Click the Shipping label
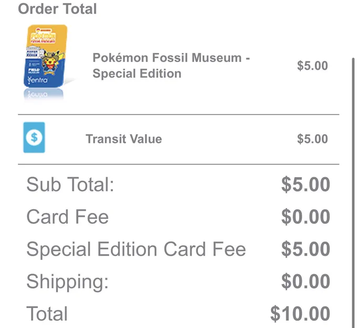The image size is (357, 328). point(67,282)
